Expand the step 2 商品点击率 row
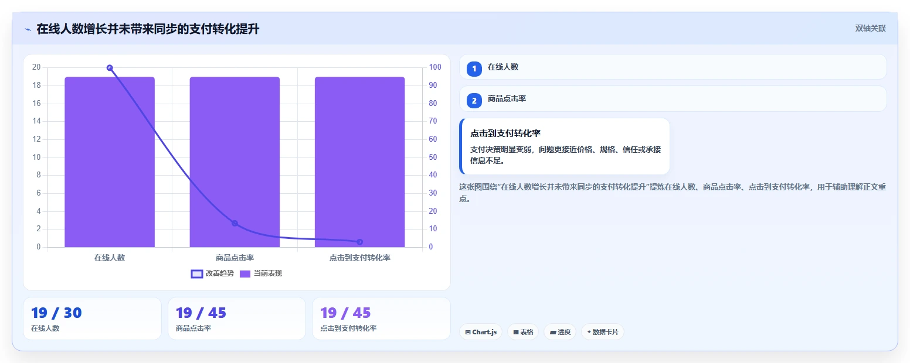 point(673,98)
